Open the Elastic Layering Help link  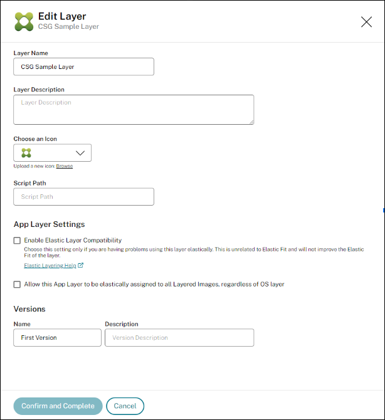point(50,266)
